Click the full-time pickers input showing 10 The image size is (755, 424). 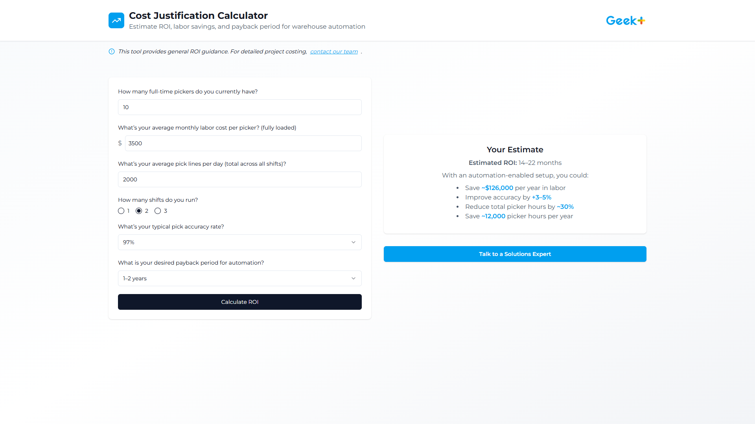coord(239,107)
